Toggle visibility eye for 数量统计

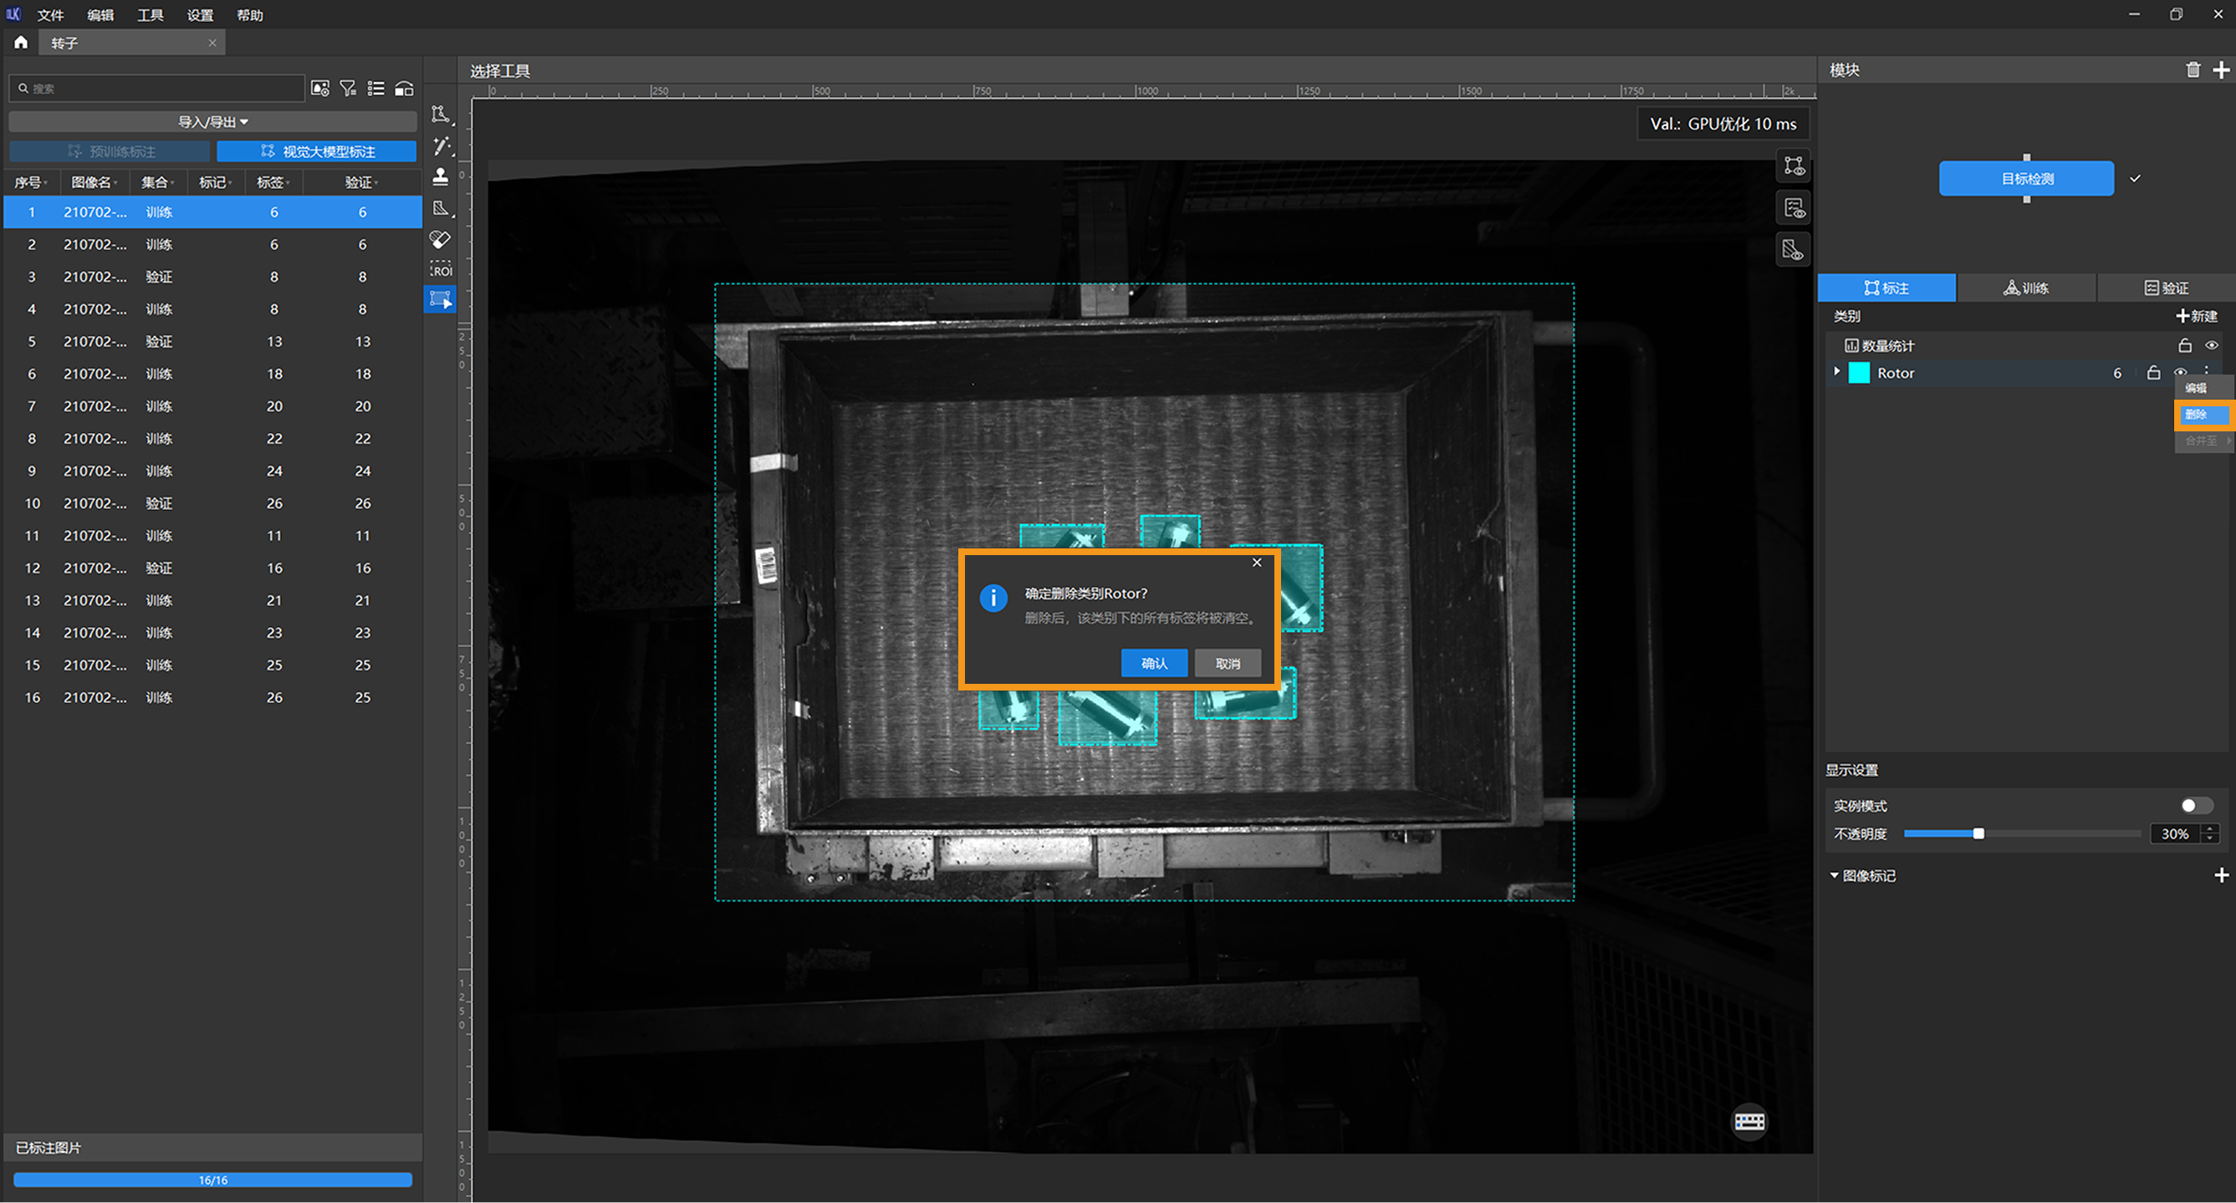pyautogui.click(x=2211, y=345)
